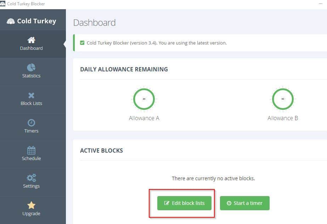Screen dimensions: 327x224
Task: Click the pencil icon on Edit block lists
Action: (x=167, y=203)
